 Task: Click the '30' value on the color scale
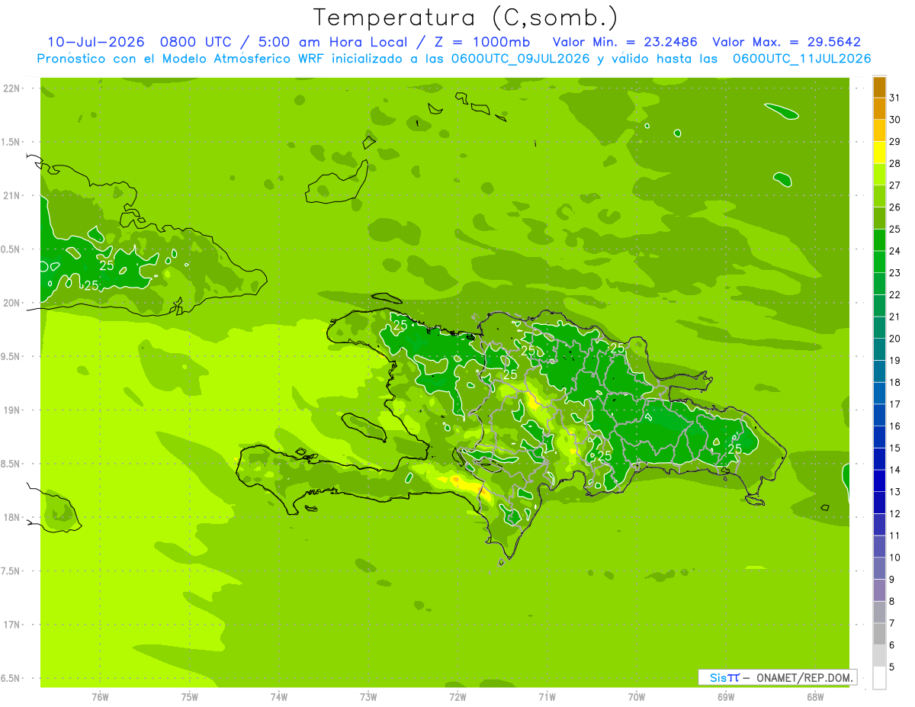(x=896, y=120)
